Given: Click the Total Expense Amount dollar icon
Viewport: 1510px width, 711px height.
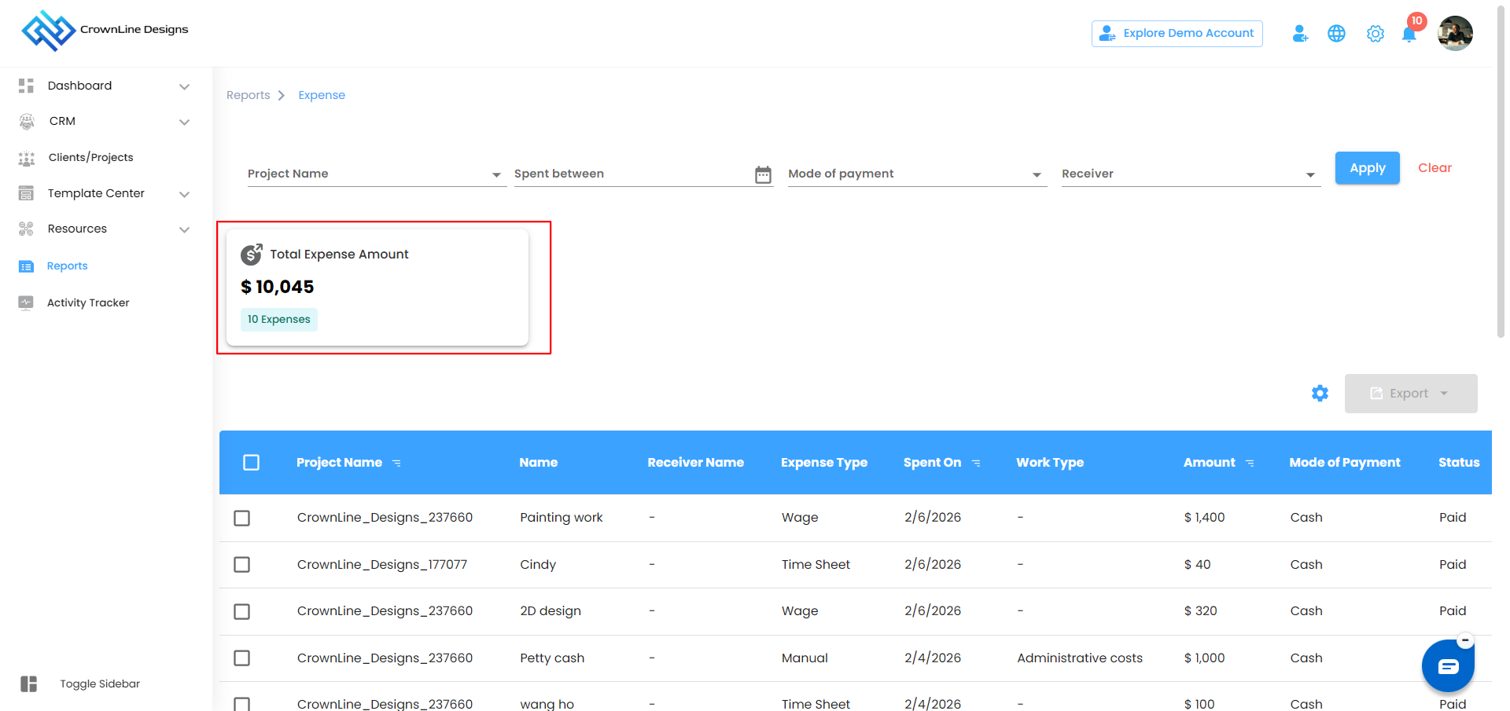Looking at the screenshot, I should (251, 254).
